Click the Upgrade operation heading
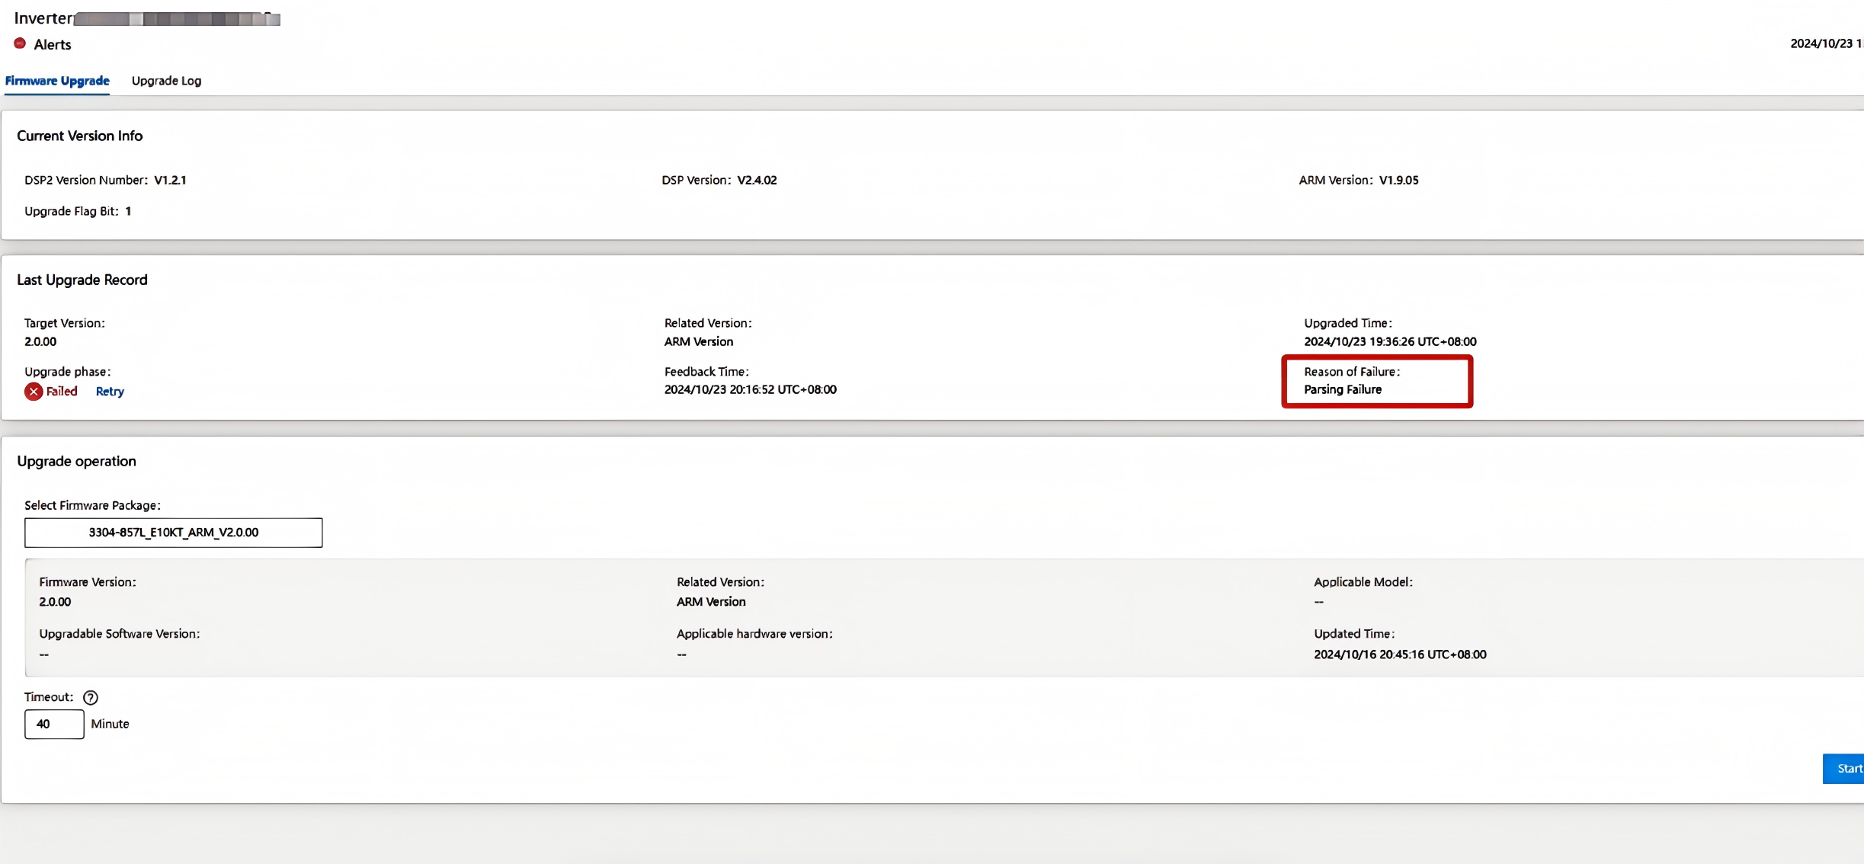Screen dimensions: 1864x864 point(76,461)
